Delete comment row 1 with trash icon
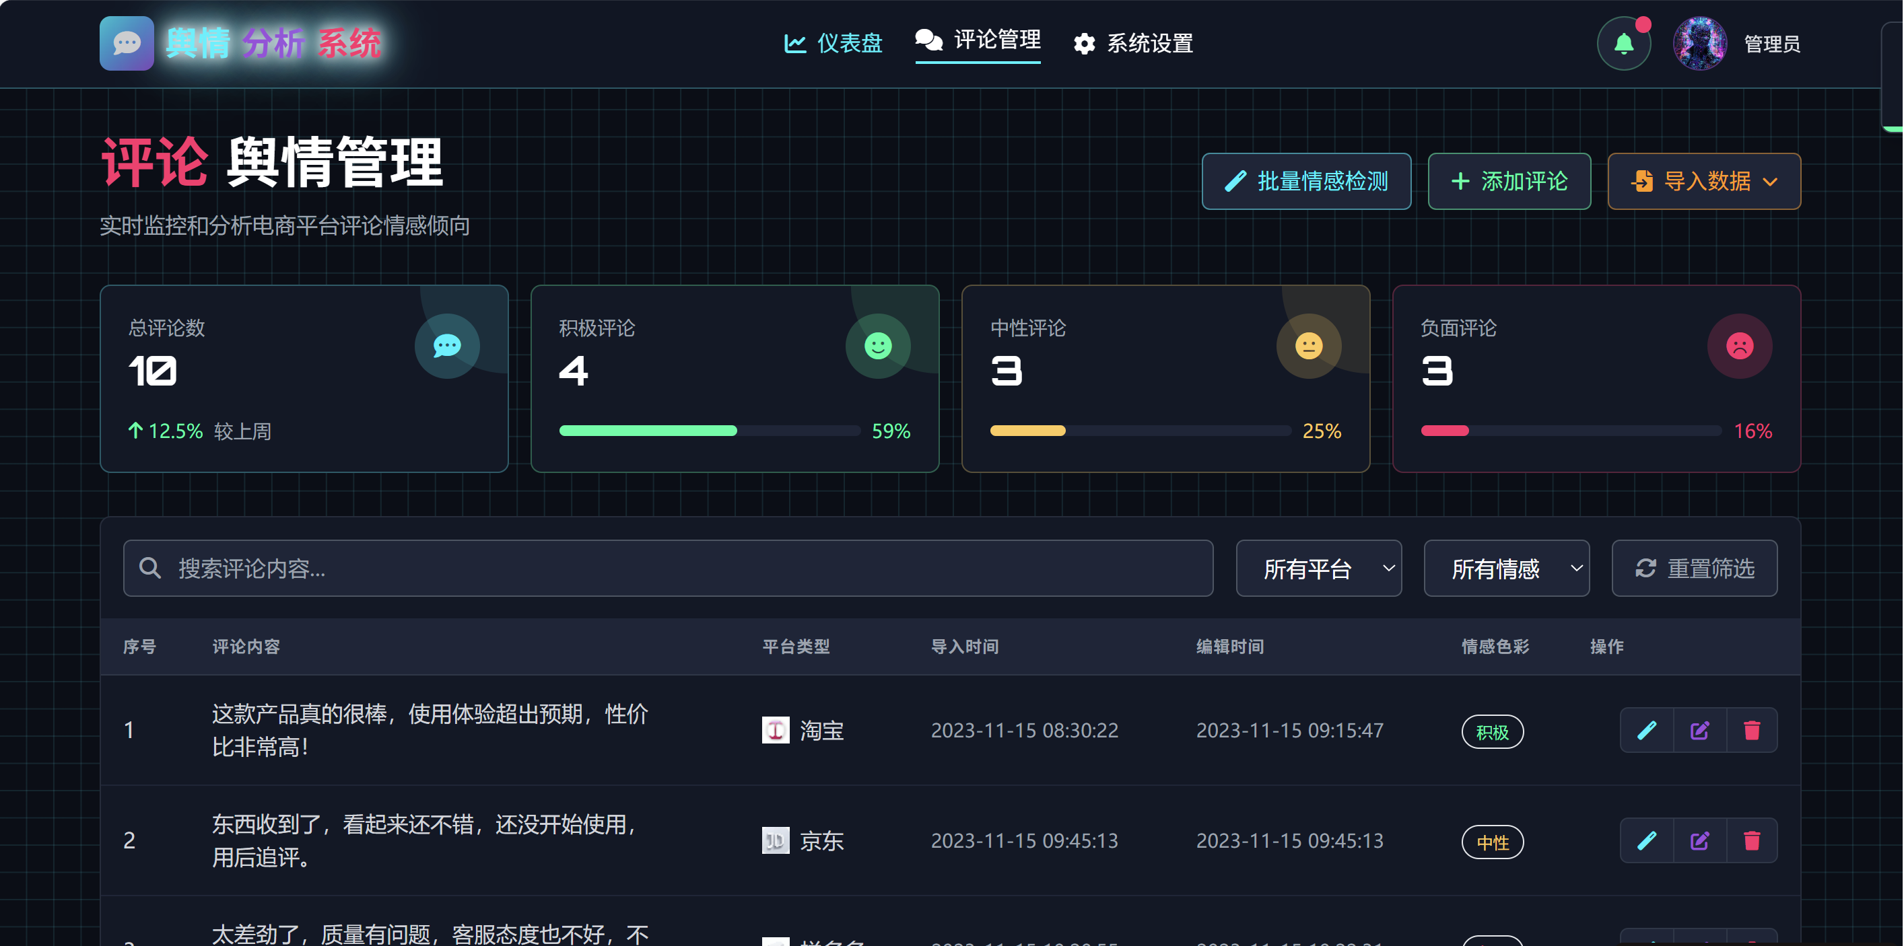 pyautogui.click(x=1751, y=731)
